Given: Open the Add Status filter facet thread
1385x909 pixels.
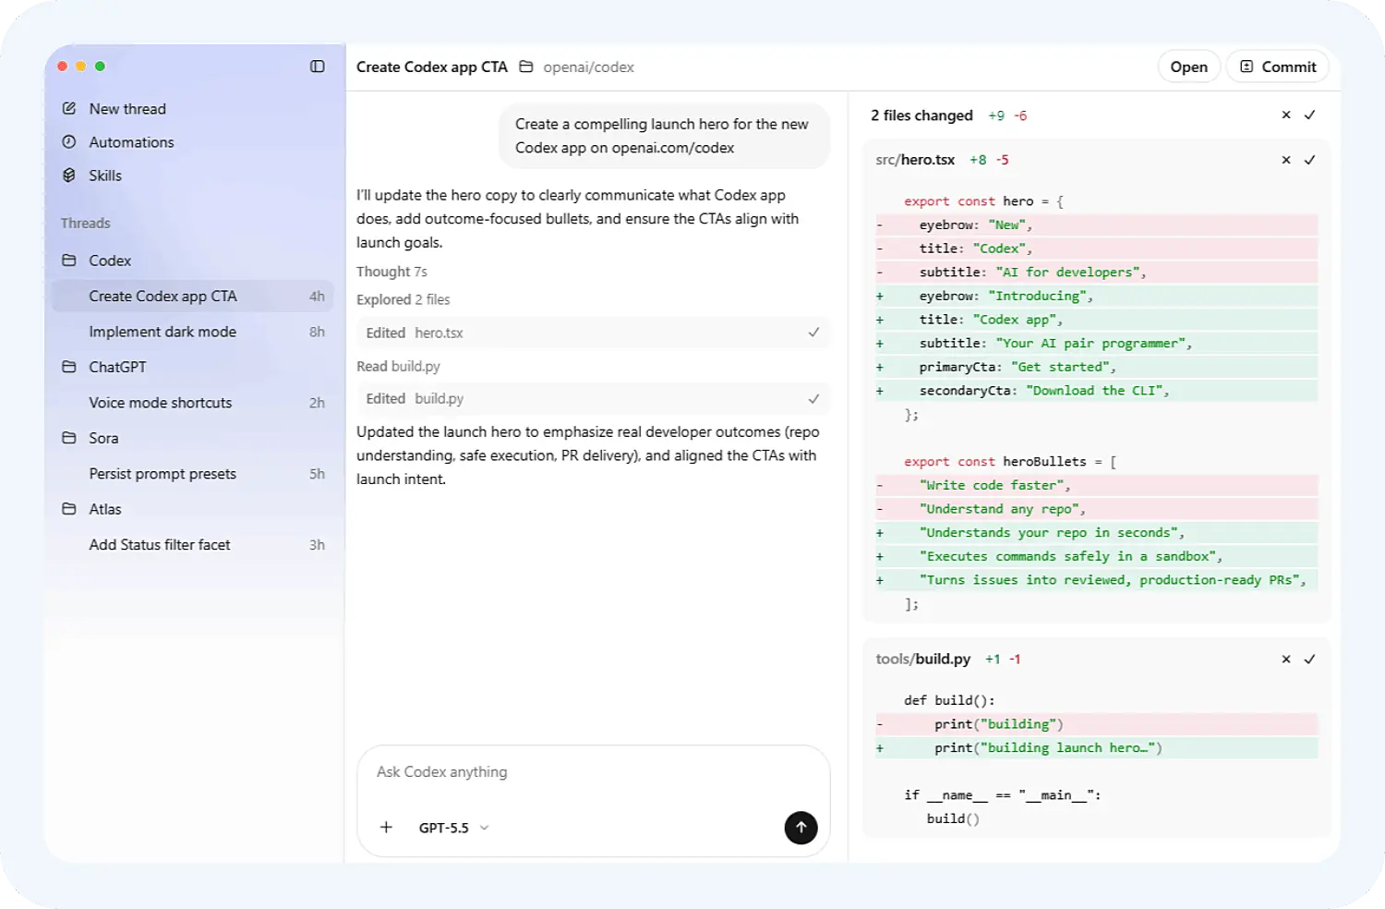Looking at the screenshot, I should tap(194, 545).
